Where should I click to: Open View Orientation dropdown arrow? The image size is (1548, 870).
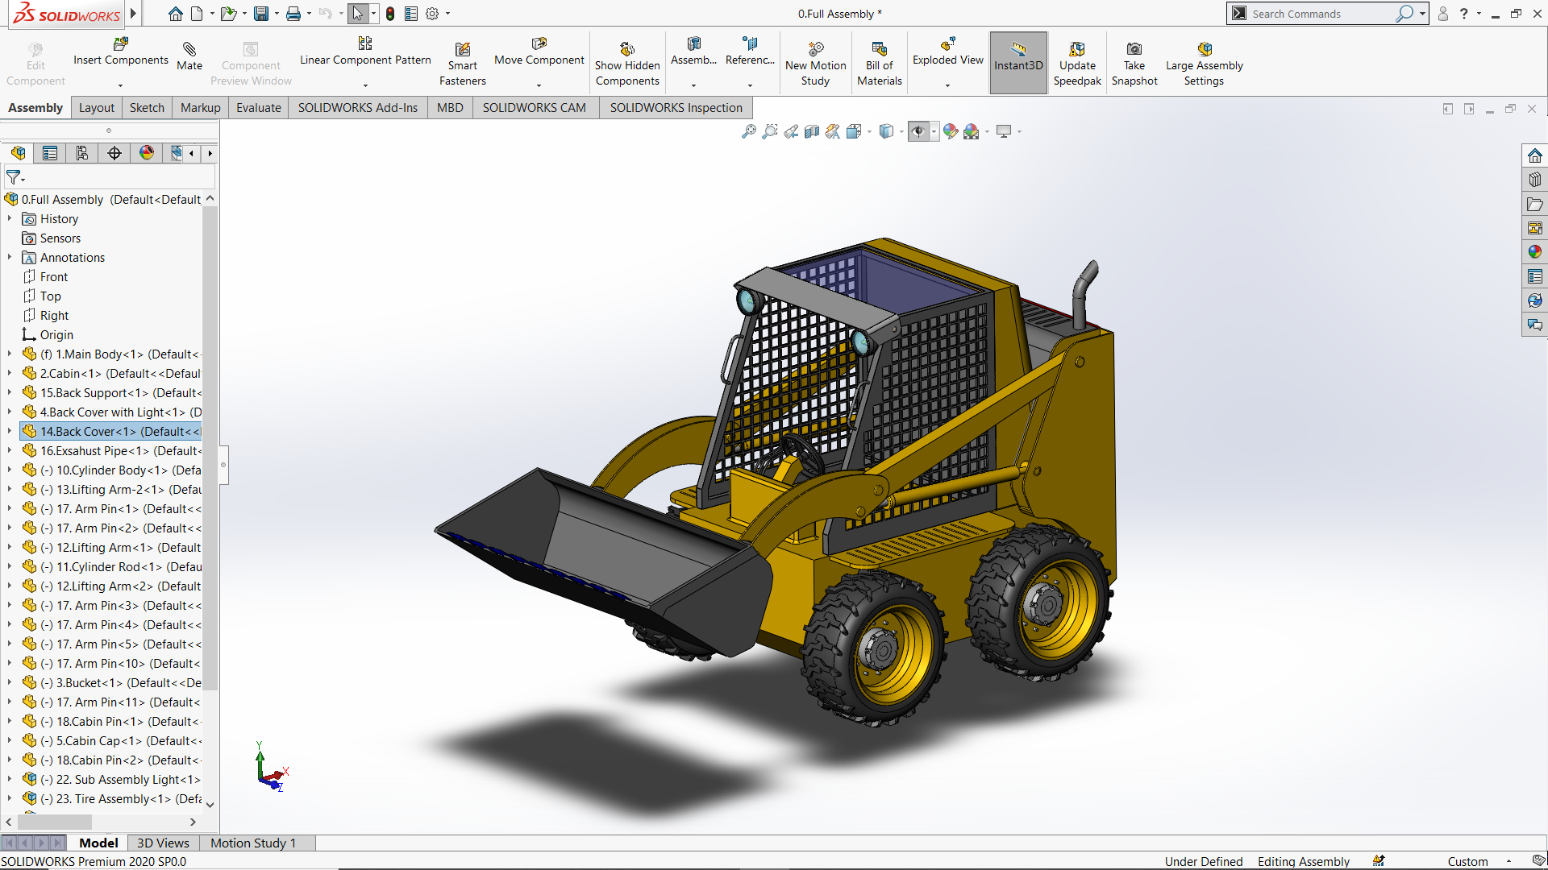pos(869,131)
